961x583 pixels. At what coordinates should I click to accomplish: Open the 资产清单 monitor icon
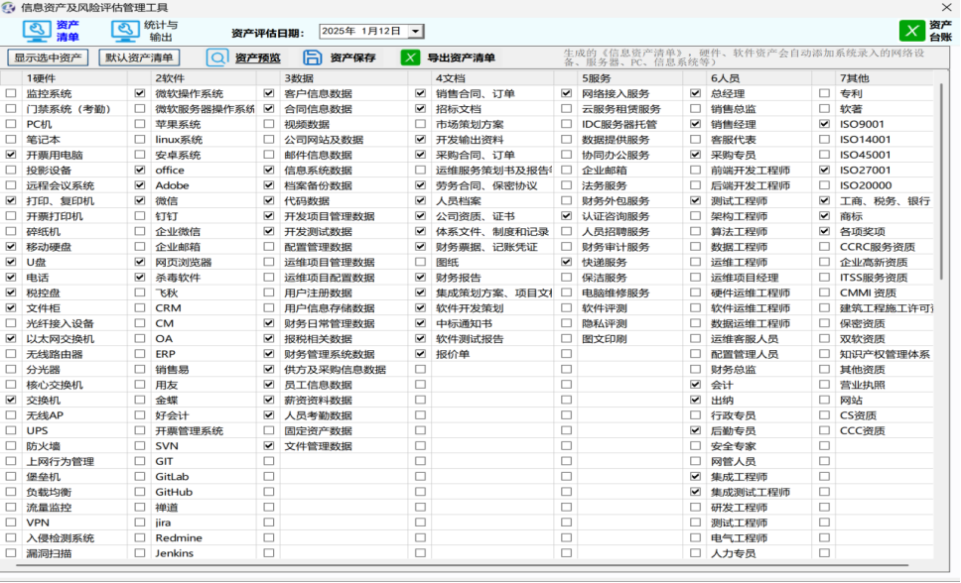pos(38,31)
